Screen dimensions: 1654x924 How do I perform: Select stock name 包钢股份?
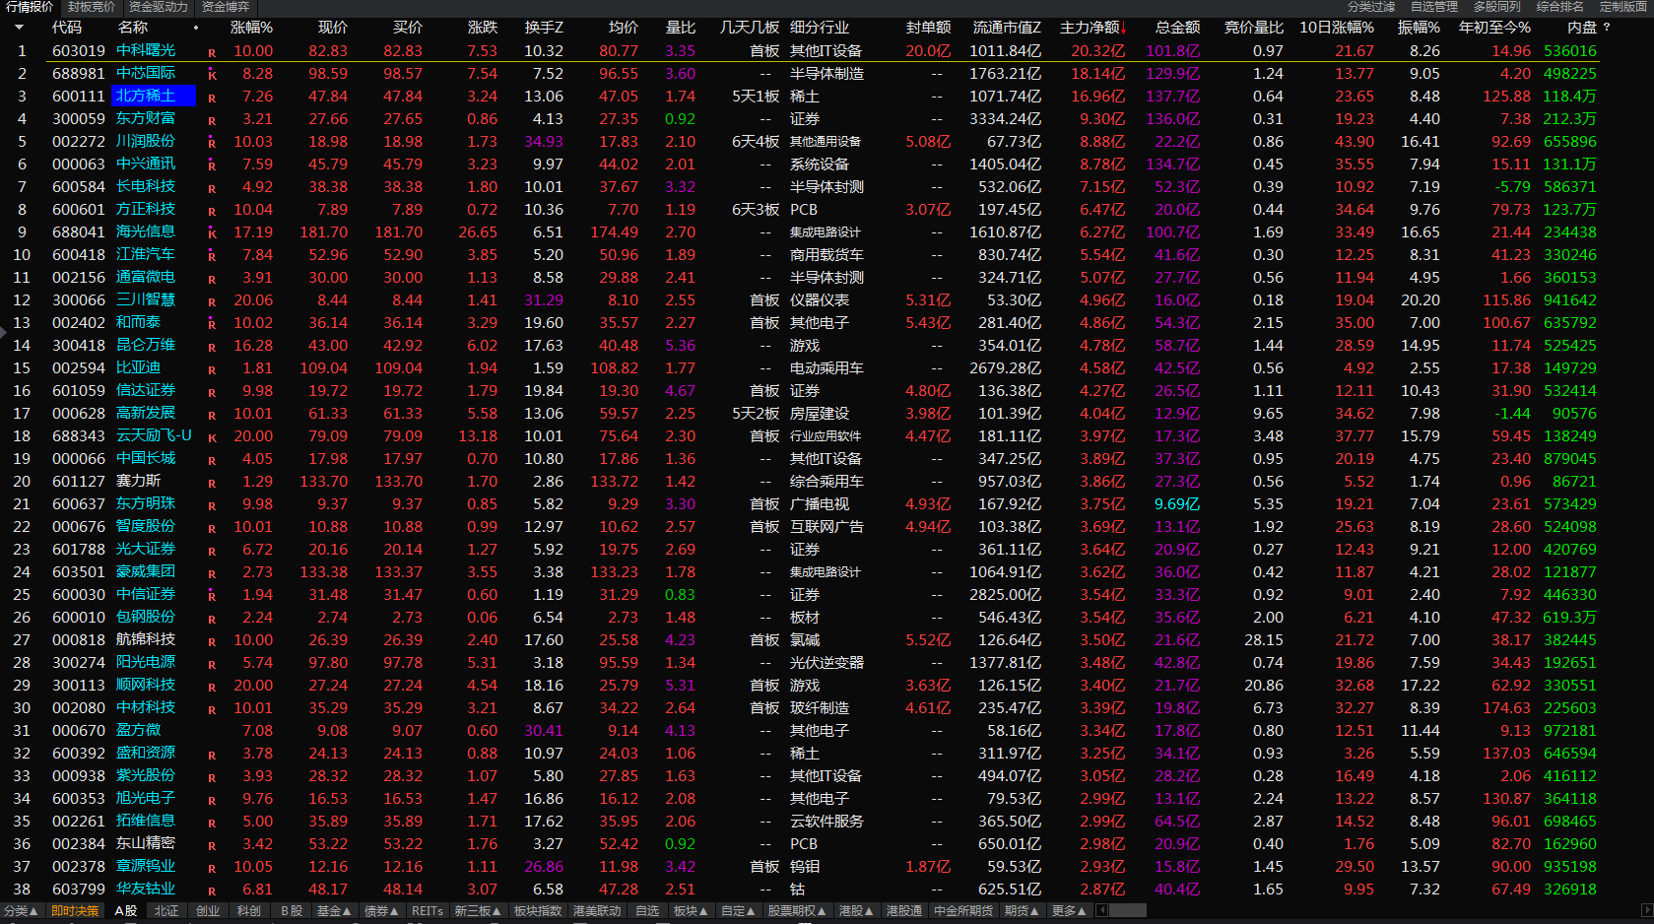(146, 617)
